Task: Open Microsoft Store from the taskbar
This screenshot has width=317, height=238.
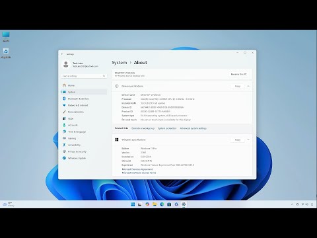Action: [x=169, y=204]
